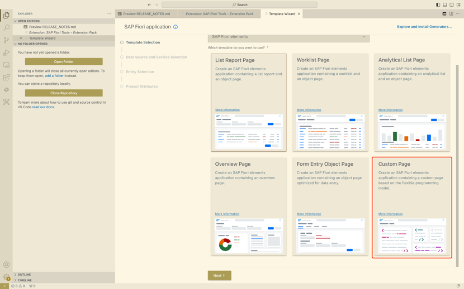Viewport: 464px width, 289px height.
Task: Select the List Report Page template card
Action: click(249, 103)
